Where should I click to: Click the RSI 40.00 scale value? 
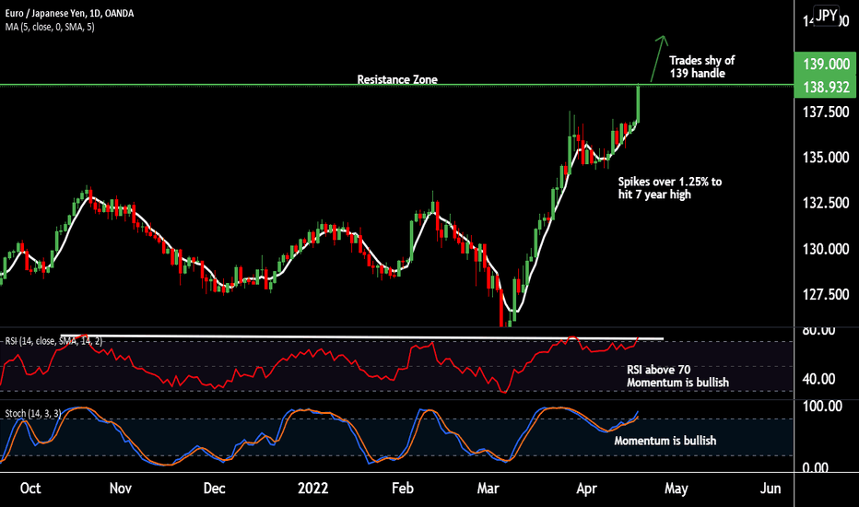tap(819, 379)
